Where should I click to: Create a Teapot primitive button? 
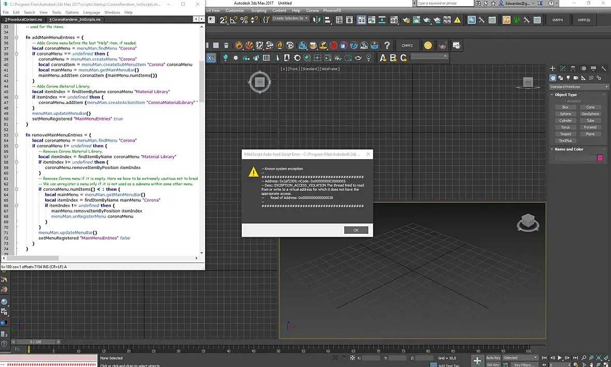tap(565, 134)
